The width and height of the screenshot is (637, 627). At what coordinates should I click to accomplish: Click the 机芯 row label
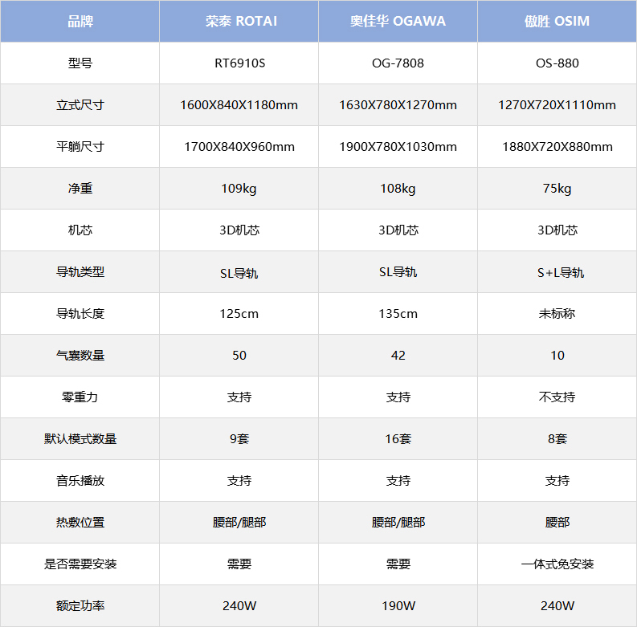pyautogui.click(x=80, y=230)
